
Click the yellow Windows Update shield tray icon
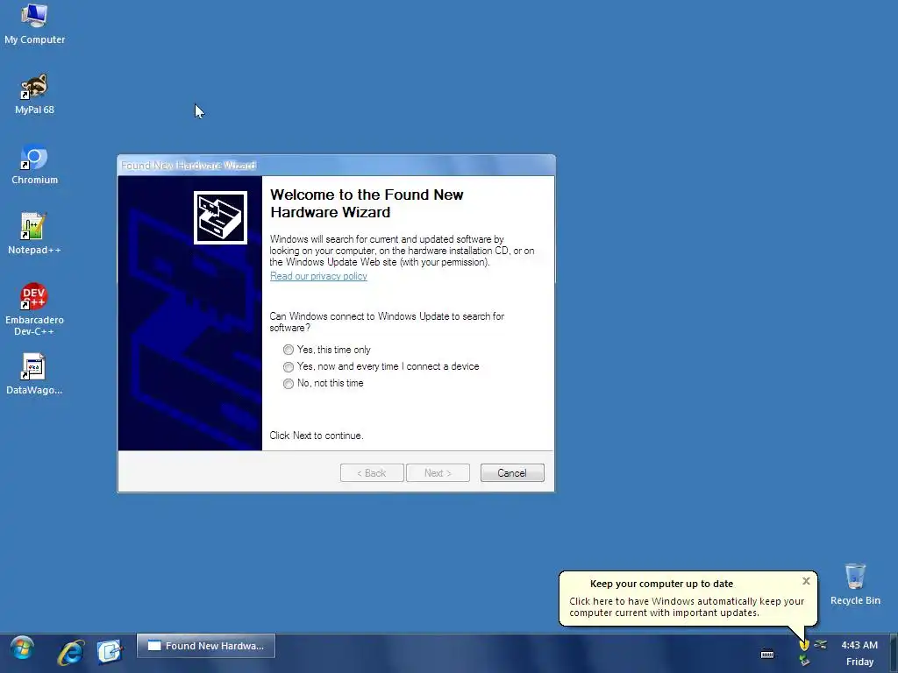[804, 645]
